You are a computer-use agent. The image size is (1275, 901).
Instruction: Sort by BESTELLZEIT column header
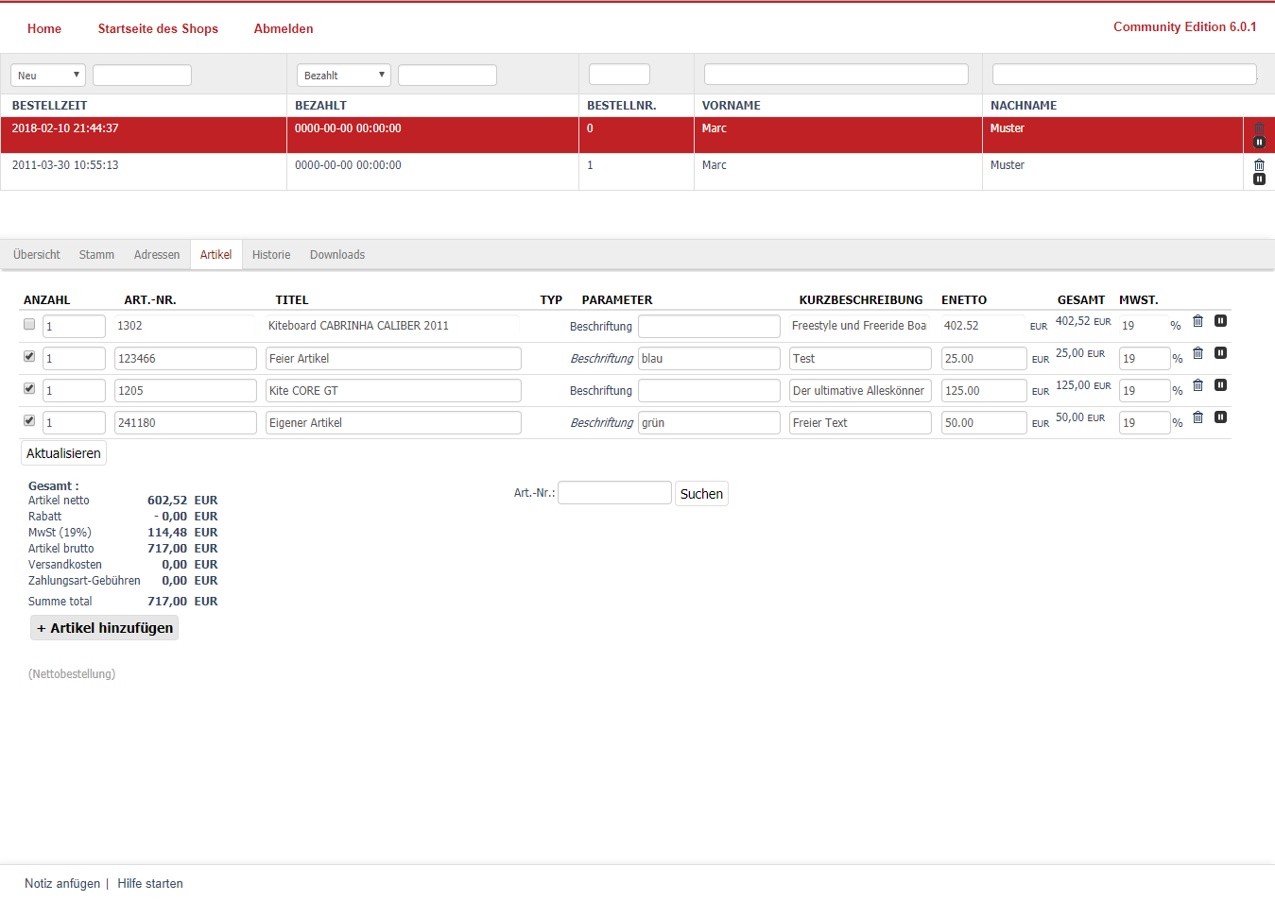(x=49, y=106)
